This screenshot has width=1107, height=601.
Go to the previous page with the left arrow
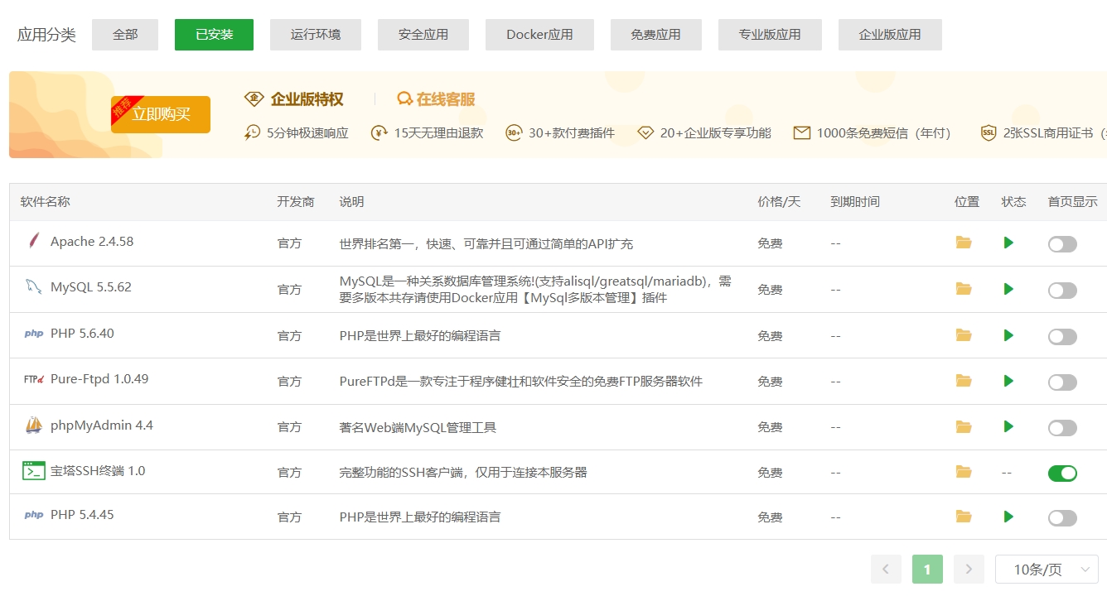(x=886, y=570)
